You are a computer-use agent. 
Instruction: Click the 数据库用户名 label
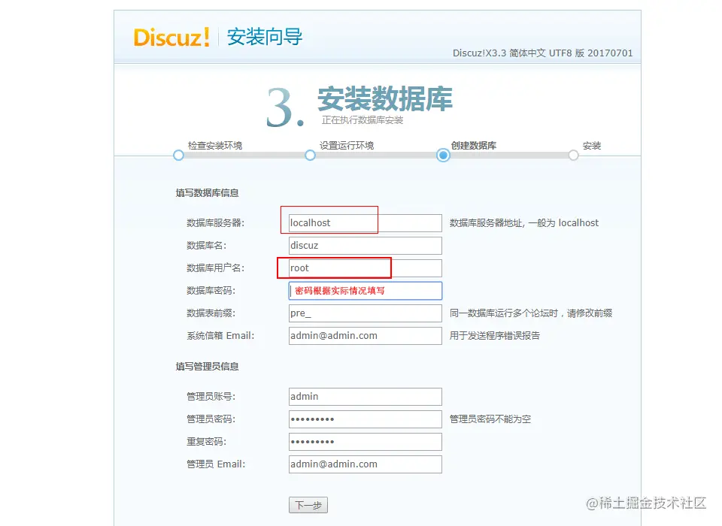[216, 268]
